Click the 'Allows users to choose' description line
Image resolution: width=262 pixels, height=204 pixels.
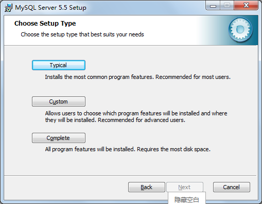pyautogui.click(x=136, y=113)
